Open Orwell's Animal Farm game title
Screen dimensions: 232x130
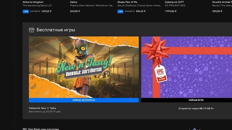pos(222,2)
